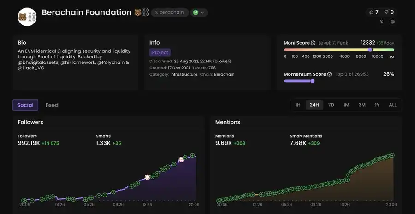Switch to the Social tab
This screenshot has width=415, height=214.
[x=25, y=105]
